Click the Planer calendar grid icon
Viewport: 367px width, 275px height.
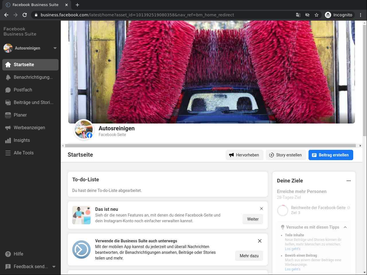(x=8, y=115)
